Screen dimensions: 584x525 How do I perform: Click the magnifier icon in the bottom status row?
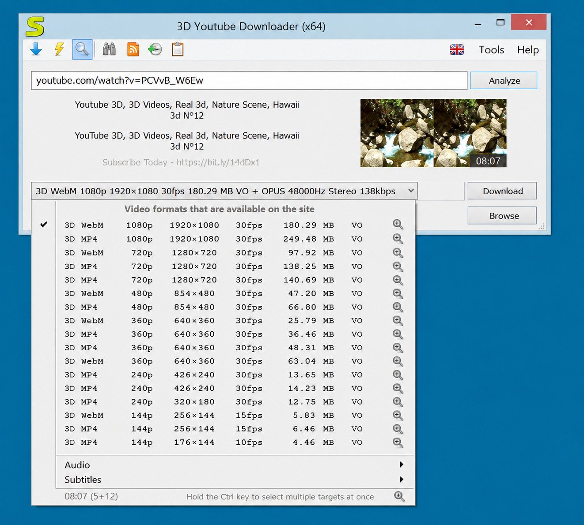click(x=399, y=496)
